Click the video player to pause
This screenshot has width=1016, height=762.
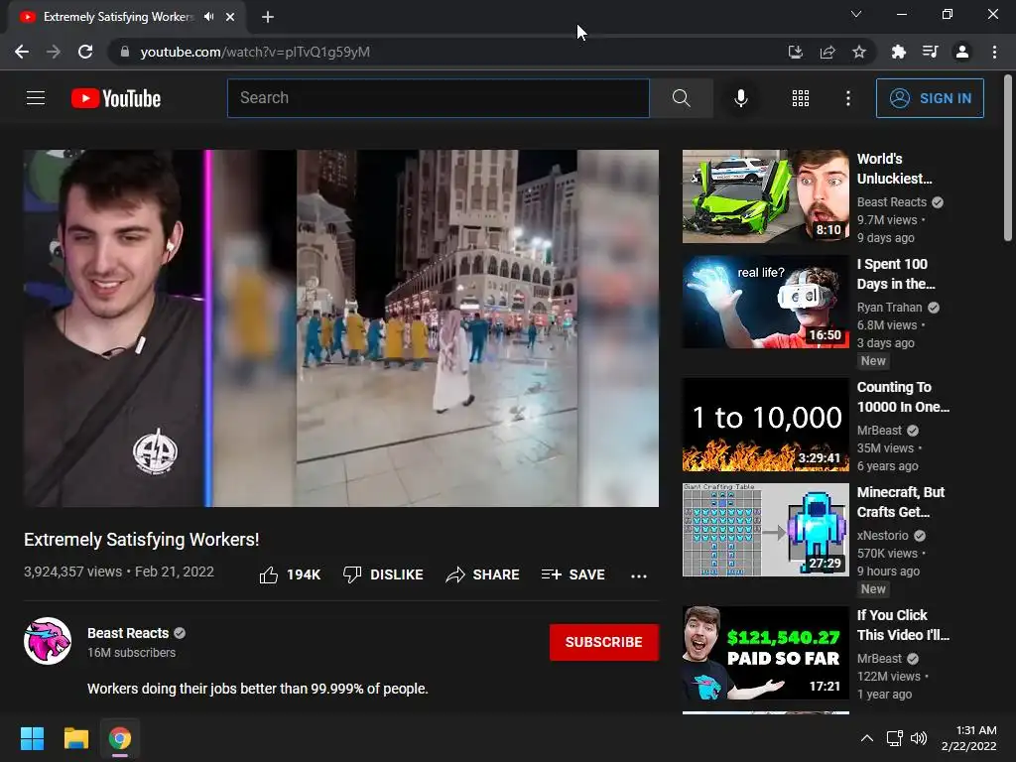click(341, 327)
